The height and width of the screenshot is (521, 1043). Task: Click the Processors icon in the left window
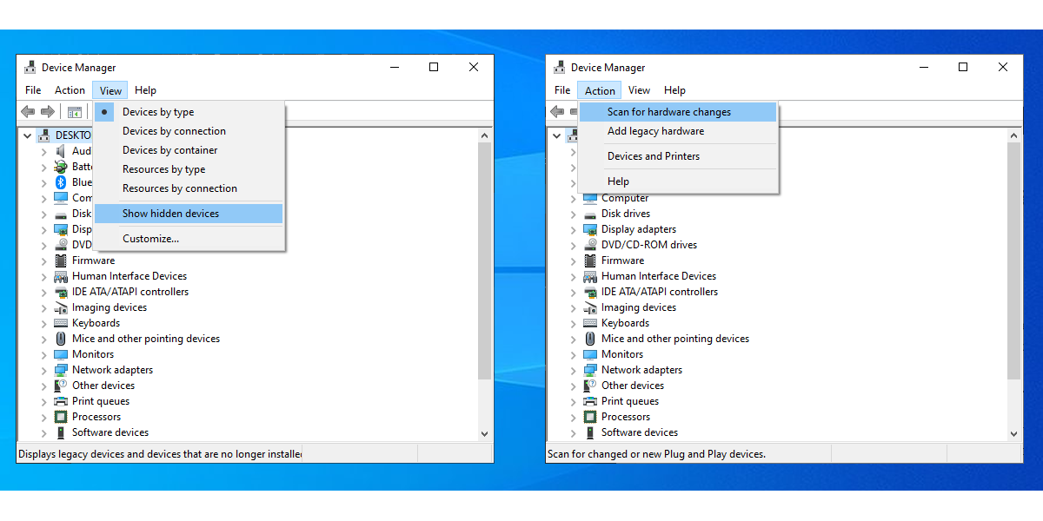(61, 417)
